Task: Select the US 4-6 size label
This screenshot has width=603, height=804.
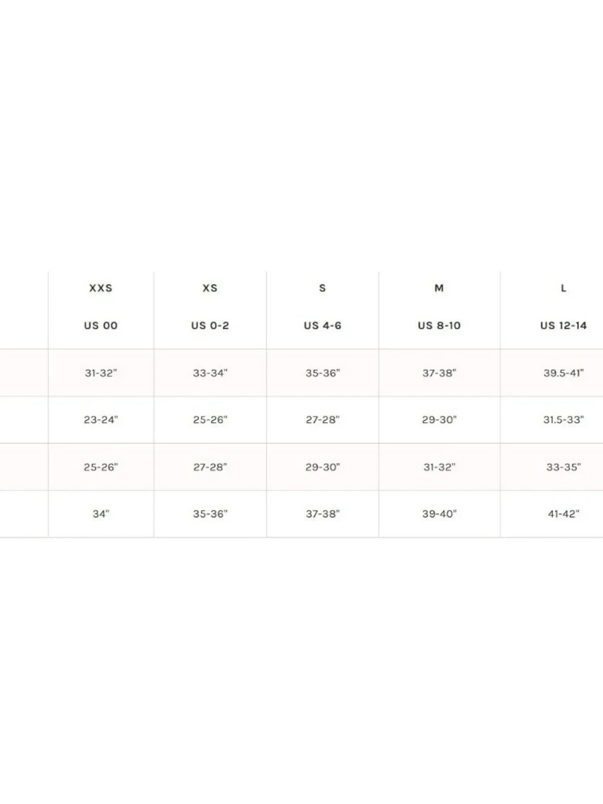Action: (x=323, y=326)
